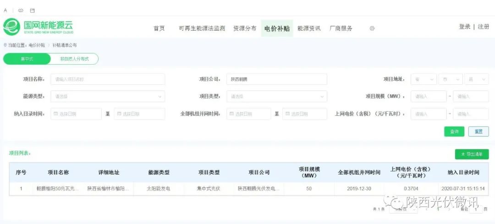Switch to 非自然人分布式 option

click(x=74, y=59)
